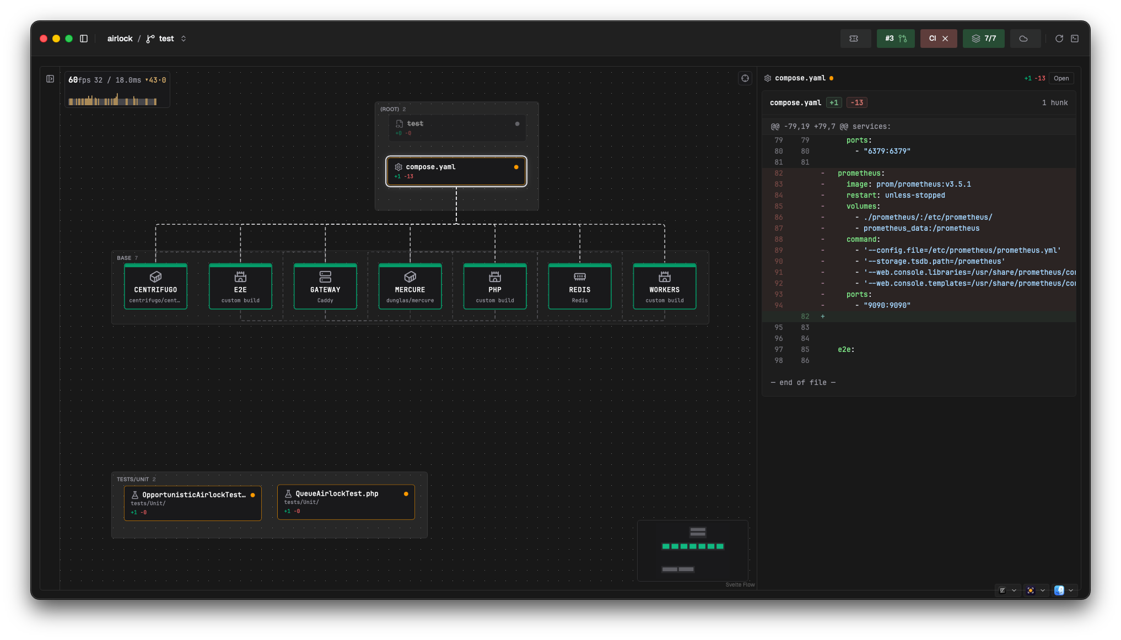Select the E2E service node
Viewport: 1121px width, 640px height.
(240, 286)
